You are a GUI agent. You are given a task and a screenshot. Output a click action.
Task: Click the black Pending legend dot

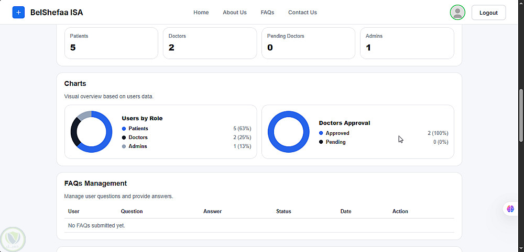coord(321,142)
